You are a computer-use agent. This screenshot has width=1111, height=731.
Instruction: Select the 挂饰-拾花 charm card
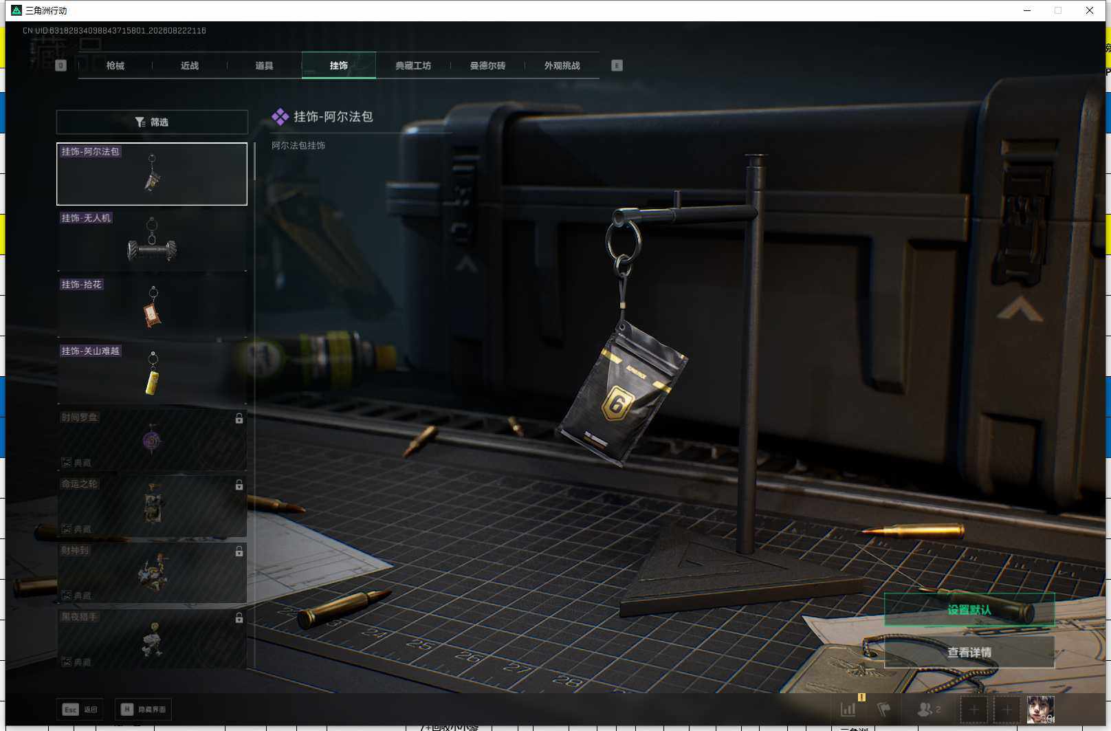coord(152,307)
